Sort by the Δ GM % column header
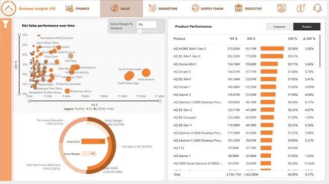This screenshot has height=184, width=329. point(309,39)
